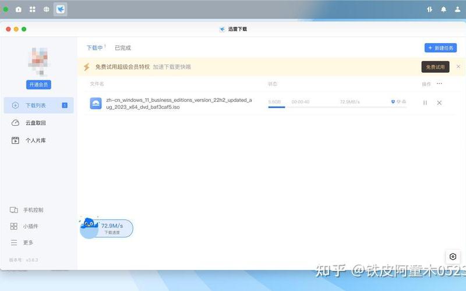This screenshot has width=466, height=291.
Task: Click the globe icon in top bar
Action: pyautogui.click(x=47, y=9)
